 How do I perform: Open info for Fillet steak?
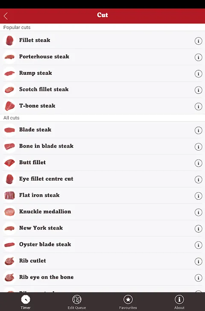[x=198, y=41]
